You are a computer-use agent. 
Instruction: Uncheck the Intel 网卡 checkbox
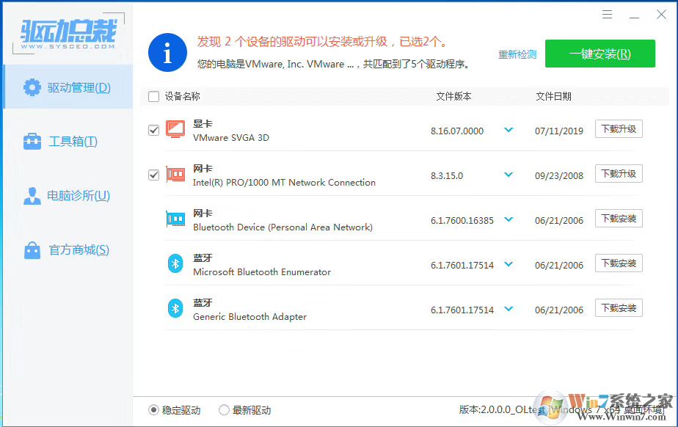pos(153,174)
